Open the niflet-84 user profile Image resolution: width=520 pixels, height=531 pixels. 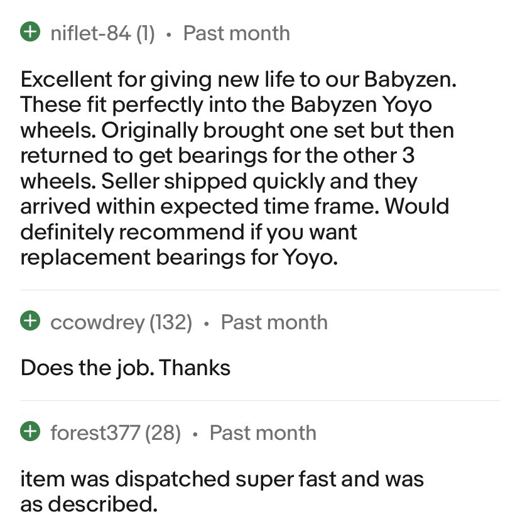[x=90, y=33]
